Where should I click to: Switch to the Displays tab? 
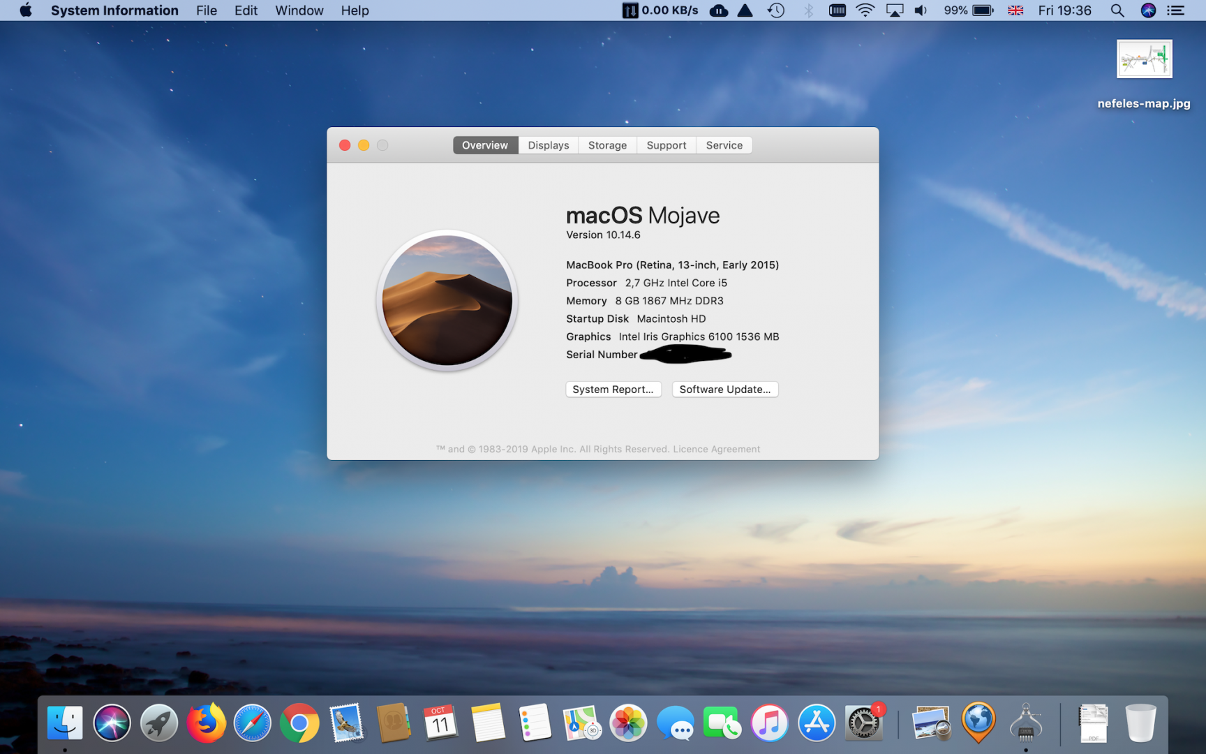point(548,145)
